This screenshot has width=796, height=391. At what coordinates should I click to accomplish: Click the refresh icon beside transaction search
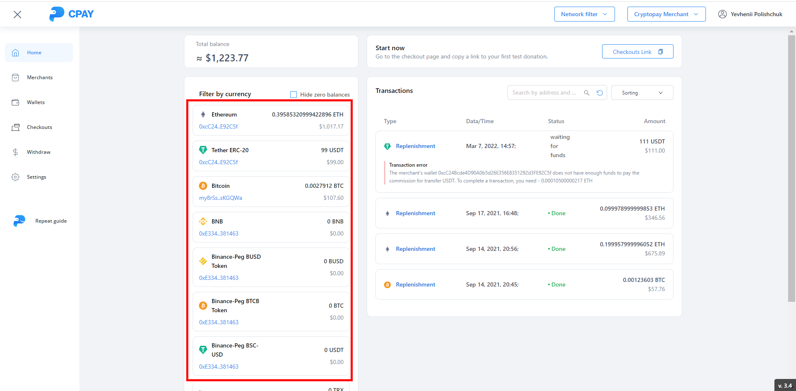point(600,93)
